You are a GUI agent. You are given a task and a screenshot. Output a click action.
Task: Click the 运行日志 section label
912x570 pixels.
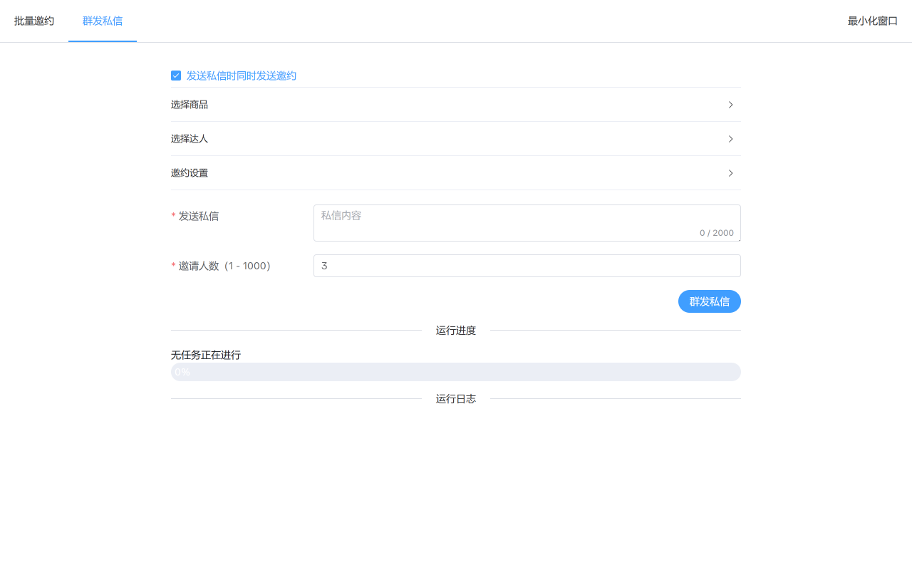click(x=456, y=399)
